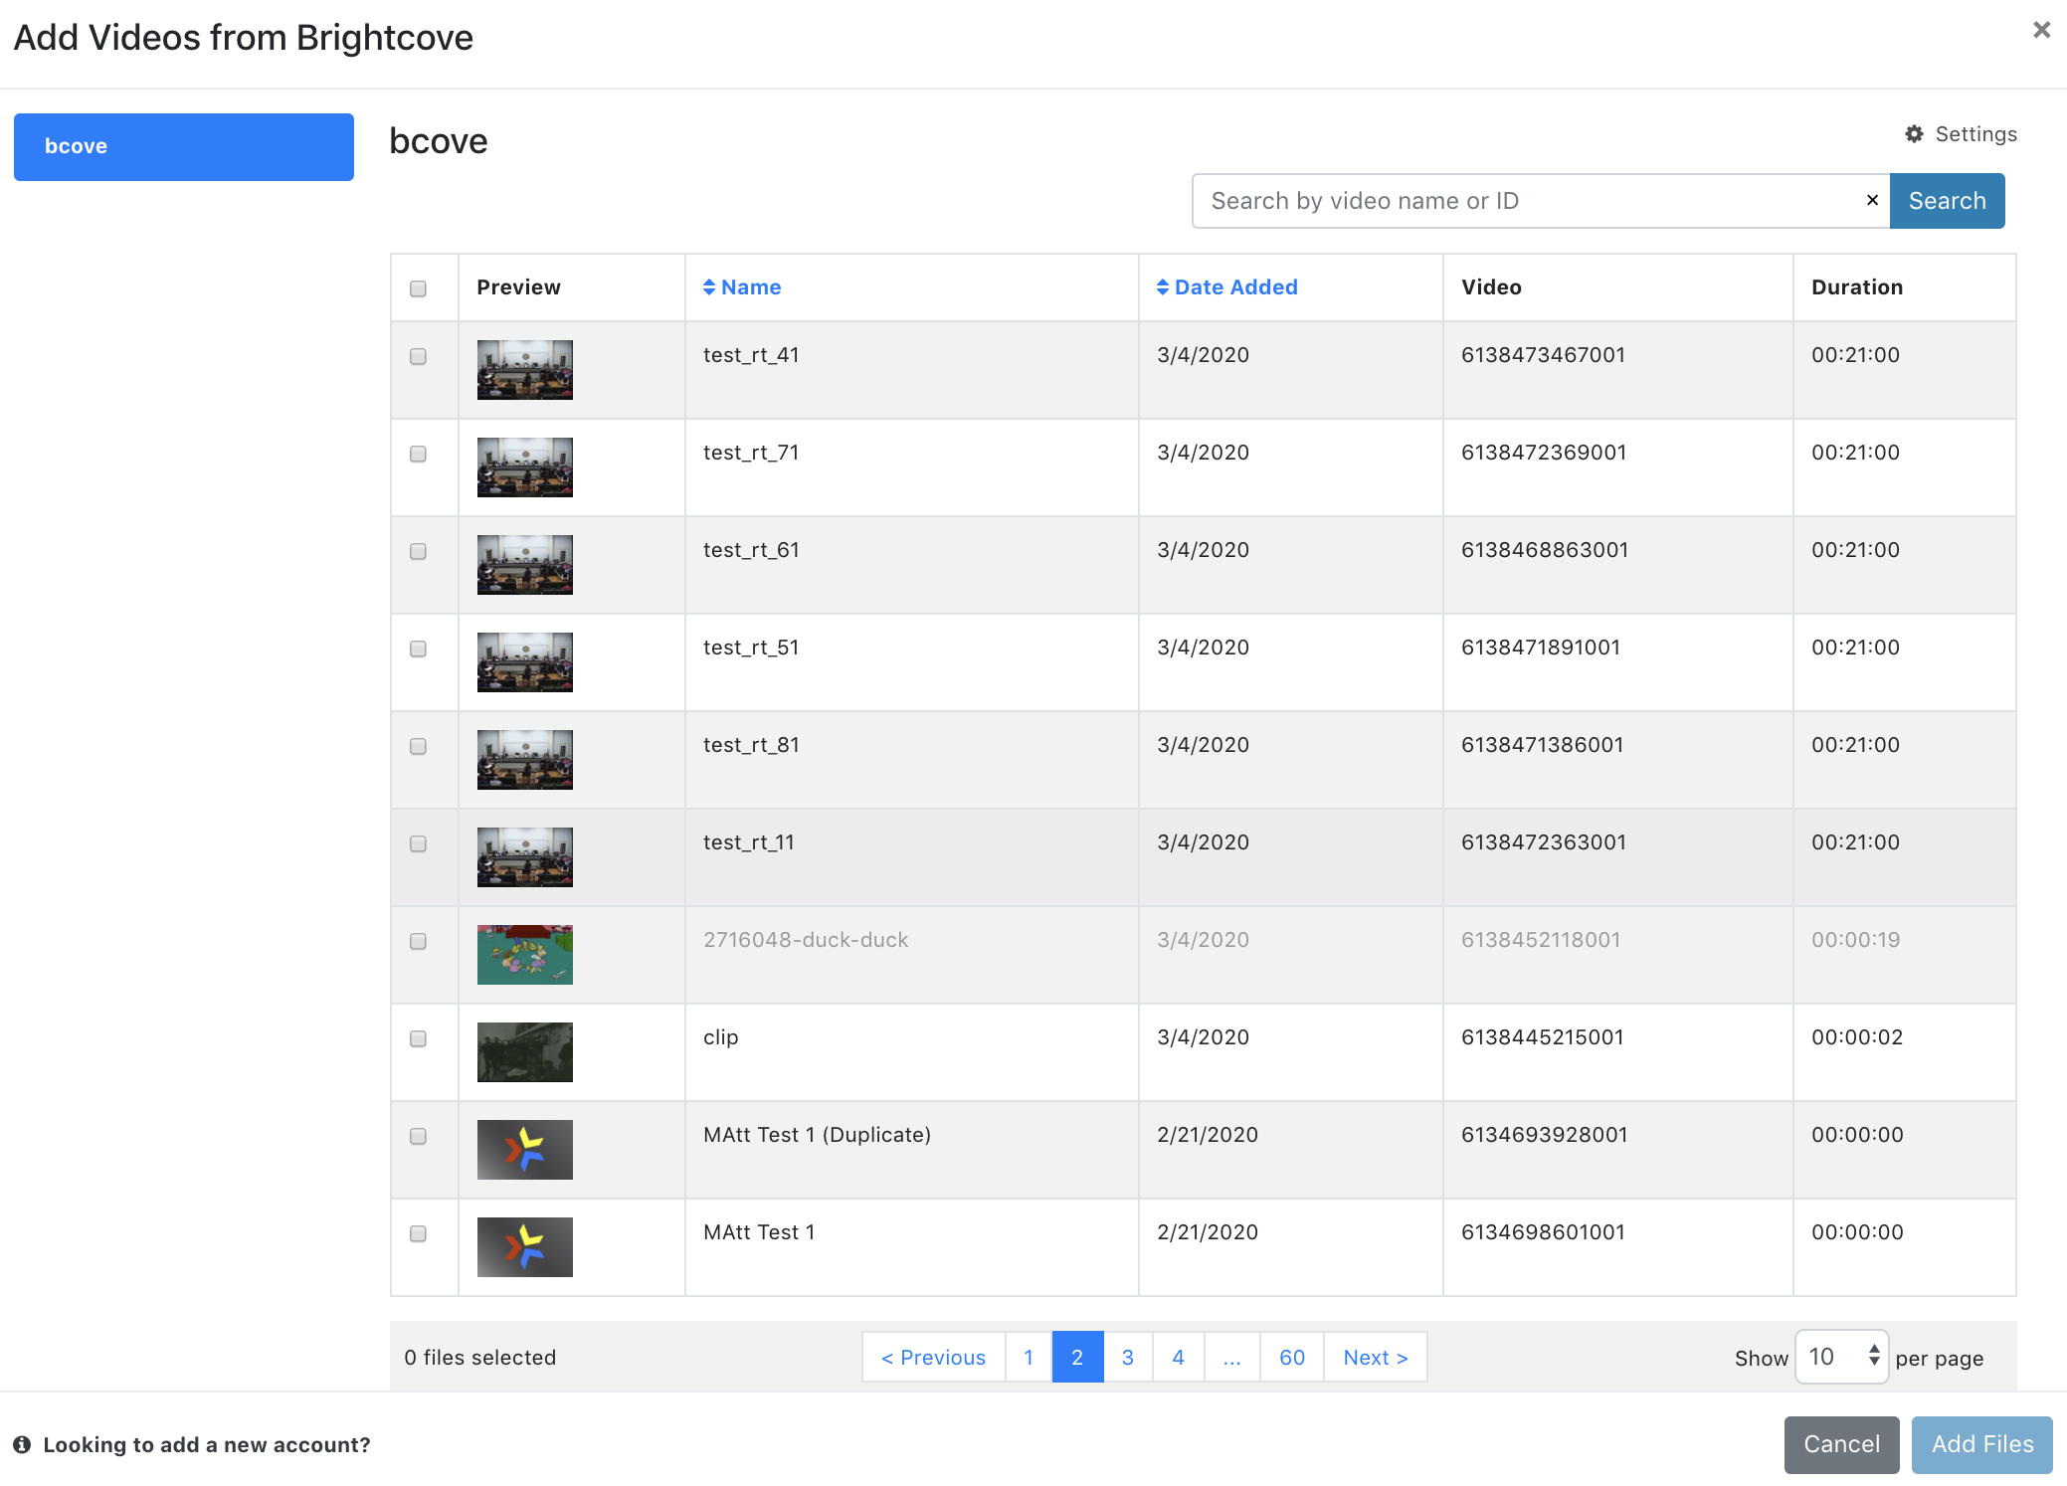
Task: Click the Add Files button
Action: [1982, 1444]
